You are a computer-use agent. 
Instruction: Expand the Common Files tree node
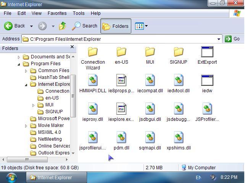[26, 71]
